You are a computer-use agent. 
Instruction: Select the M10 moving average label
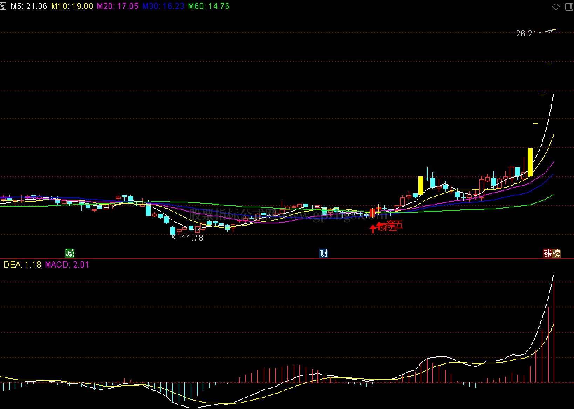pyautogui.click(x=72, y=6)
